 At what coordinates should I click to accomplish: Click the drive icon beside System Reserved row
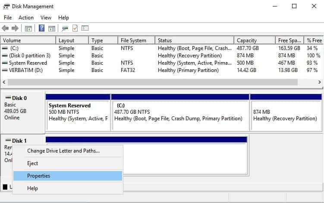point(5,63)
